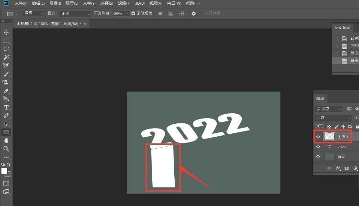
Task: Open the 图层(L) menu
Action: click(x=71, y=3)
